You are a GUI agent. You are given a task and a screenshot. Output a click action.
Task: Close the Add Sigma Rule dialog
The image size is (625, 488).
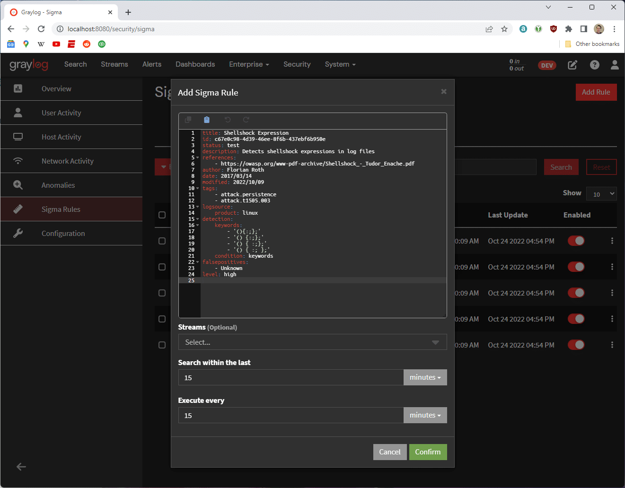point(443,92)
